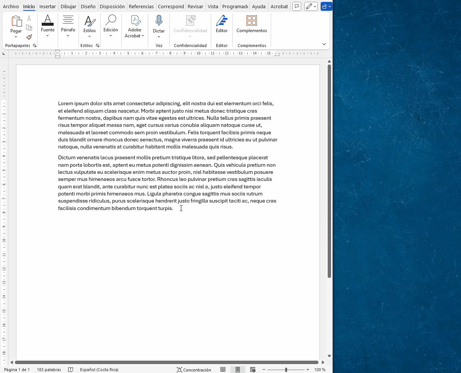Open the comments pane speech bubble
Screen dimensions: 461x373
pos(297,6)
